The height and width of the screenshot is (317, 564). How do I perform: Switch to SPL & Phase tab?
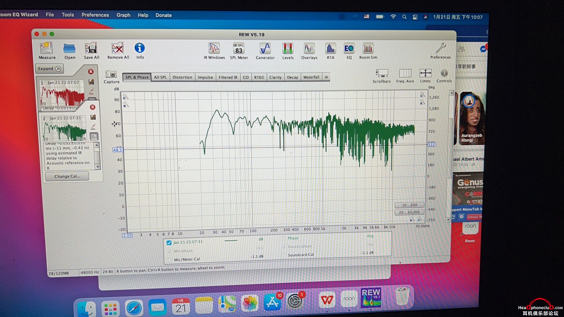(x=137, y=77)
